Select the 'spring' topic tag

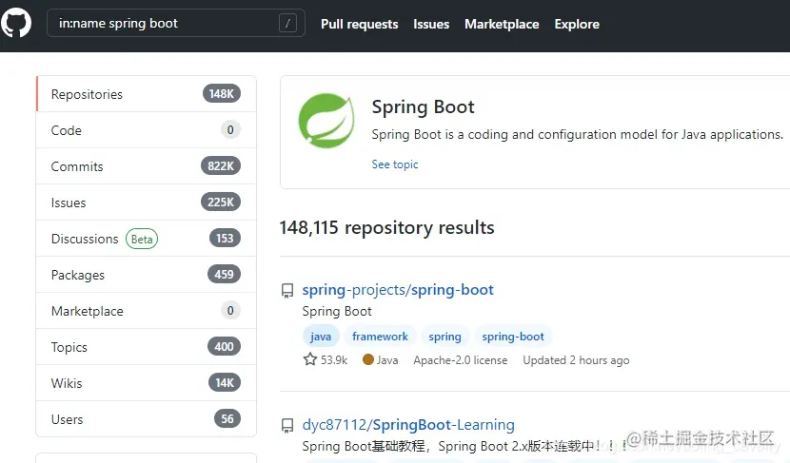444,337
